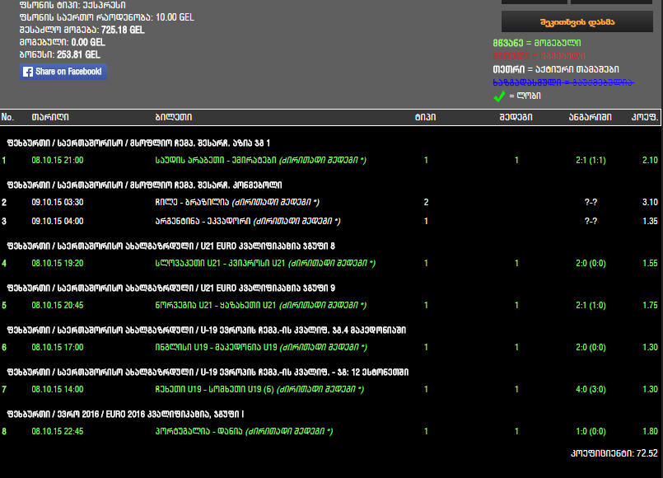The width and height of the screenshot is (663, 478).
Task: Click the 'ანგარიში' score column header
Action: click(x=590, y=117)
